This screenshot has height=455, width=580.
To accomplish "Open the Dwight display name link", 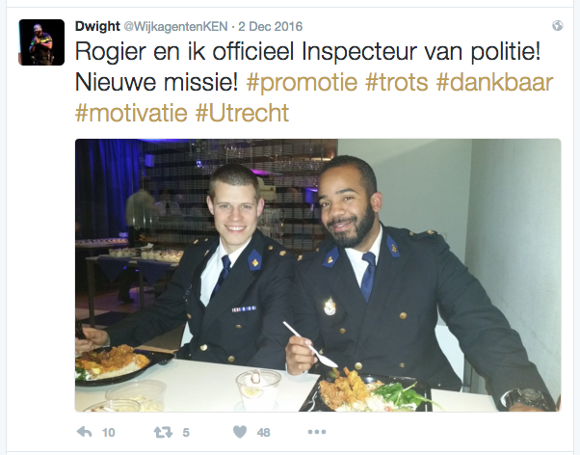I will 97,26.
